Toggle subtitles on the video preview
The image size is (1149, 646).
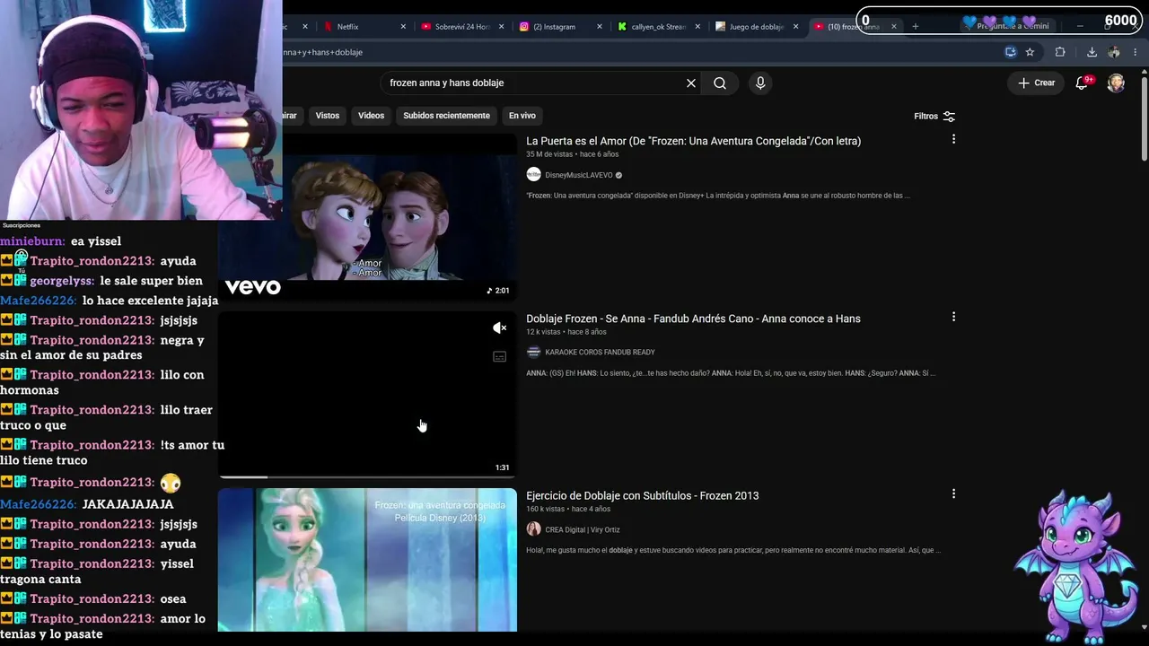click(500, 357)
